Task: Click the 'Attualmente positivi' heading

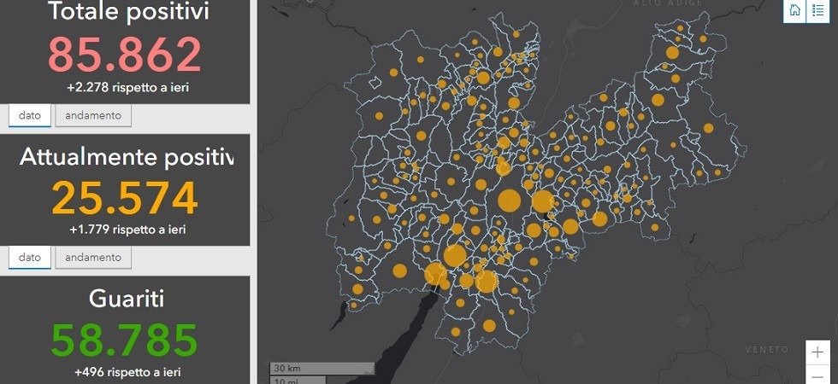Action: click(x=127, y=157)
